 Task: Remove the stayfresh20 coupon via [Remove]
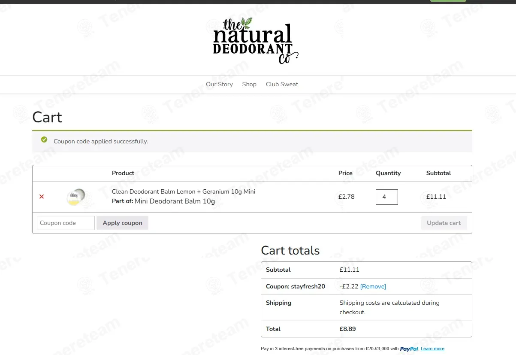pyautogui.click(x=373, y=286)
